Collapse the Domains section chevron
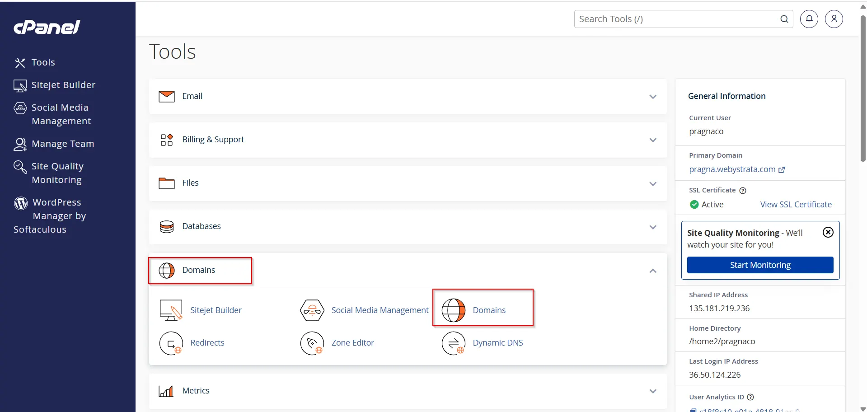Screen dimensions: 867x412 point(653,271)
